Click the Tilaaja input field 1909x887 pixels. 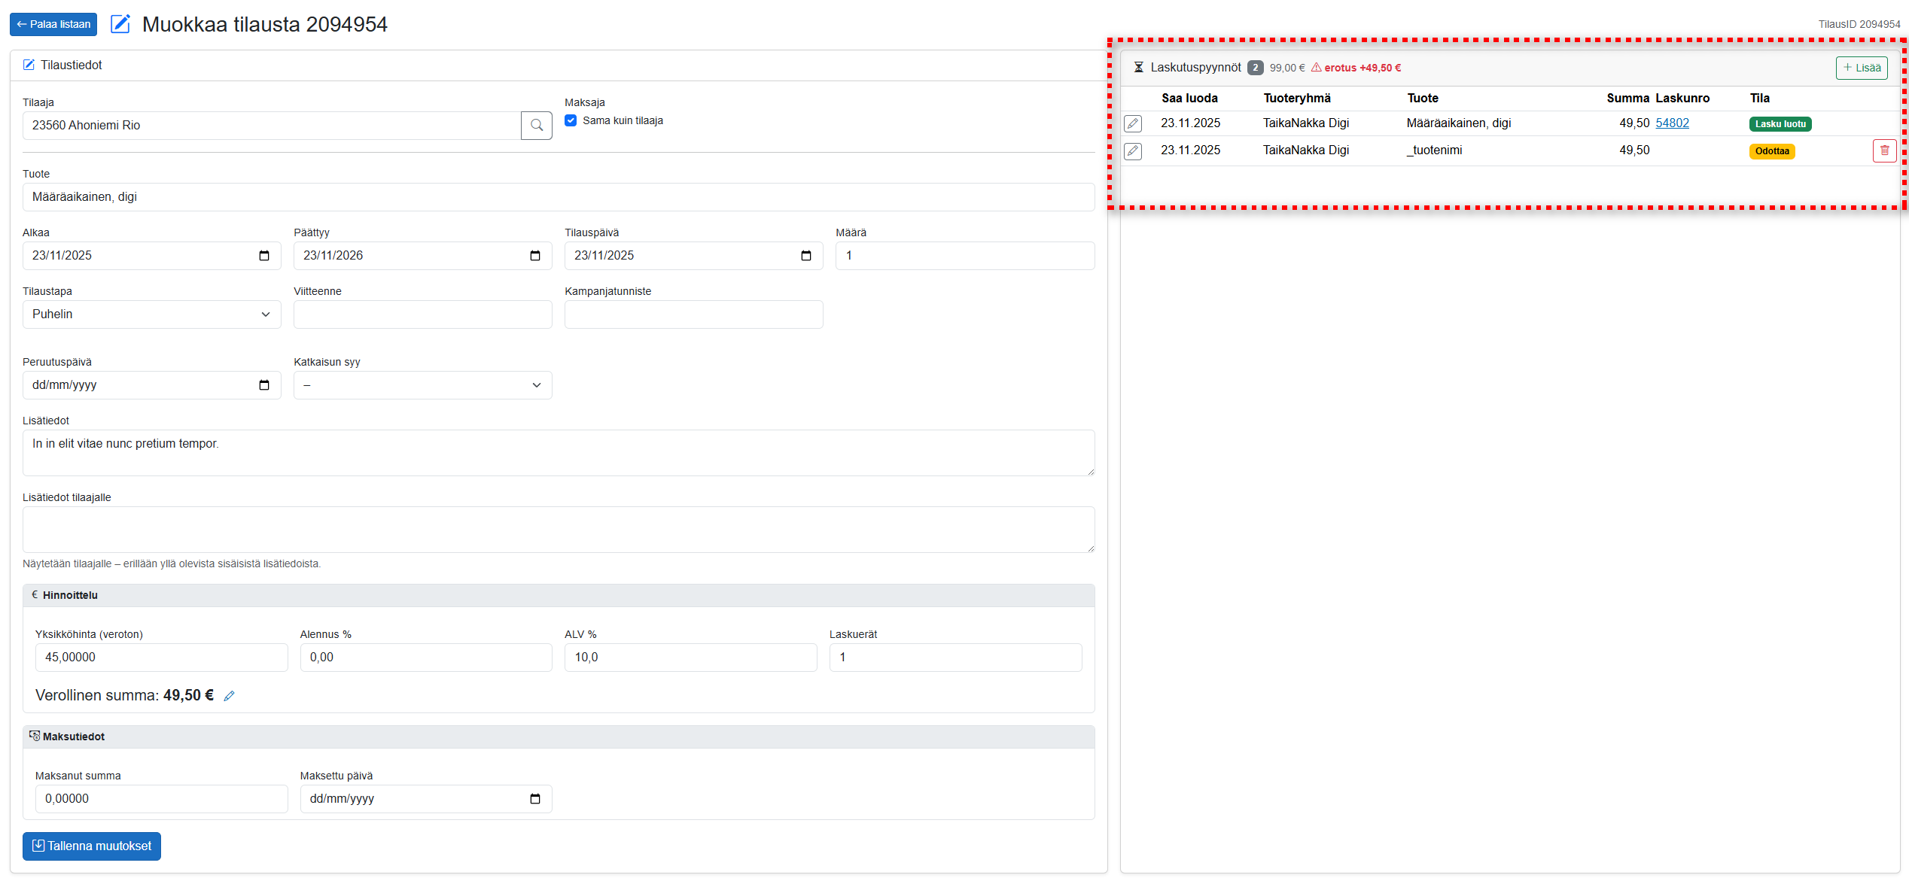272,126
